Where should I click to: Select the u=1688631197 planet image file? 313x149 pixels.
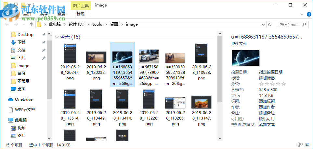point(123,65)
